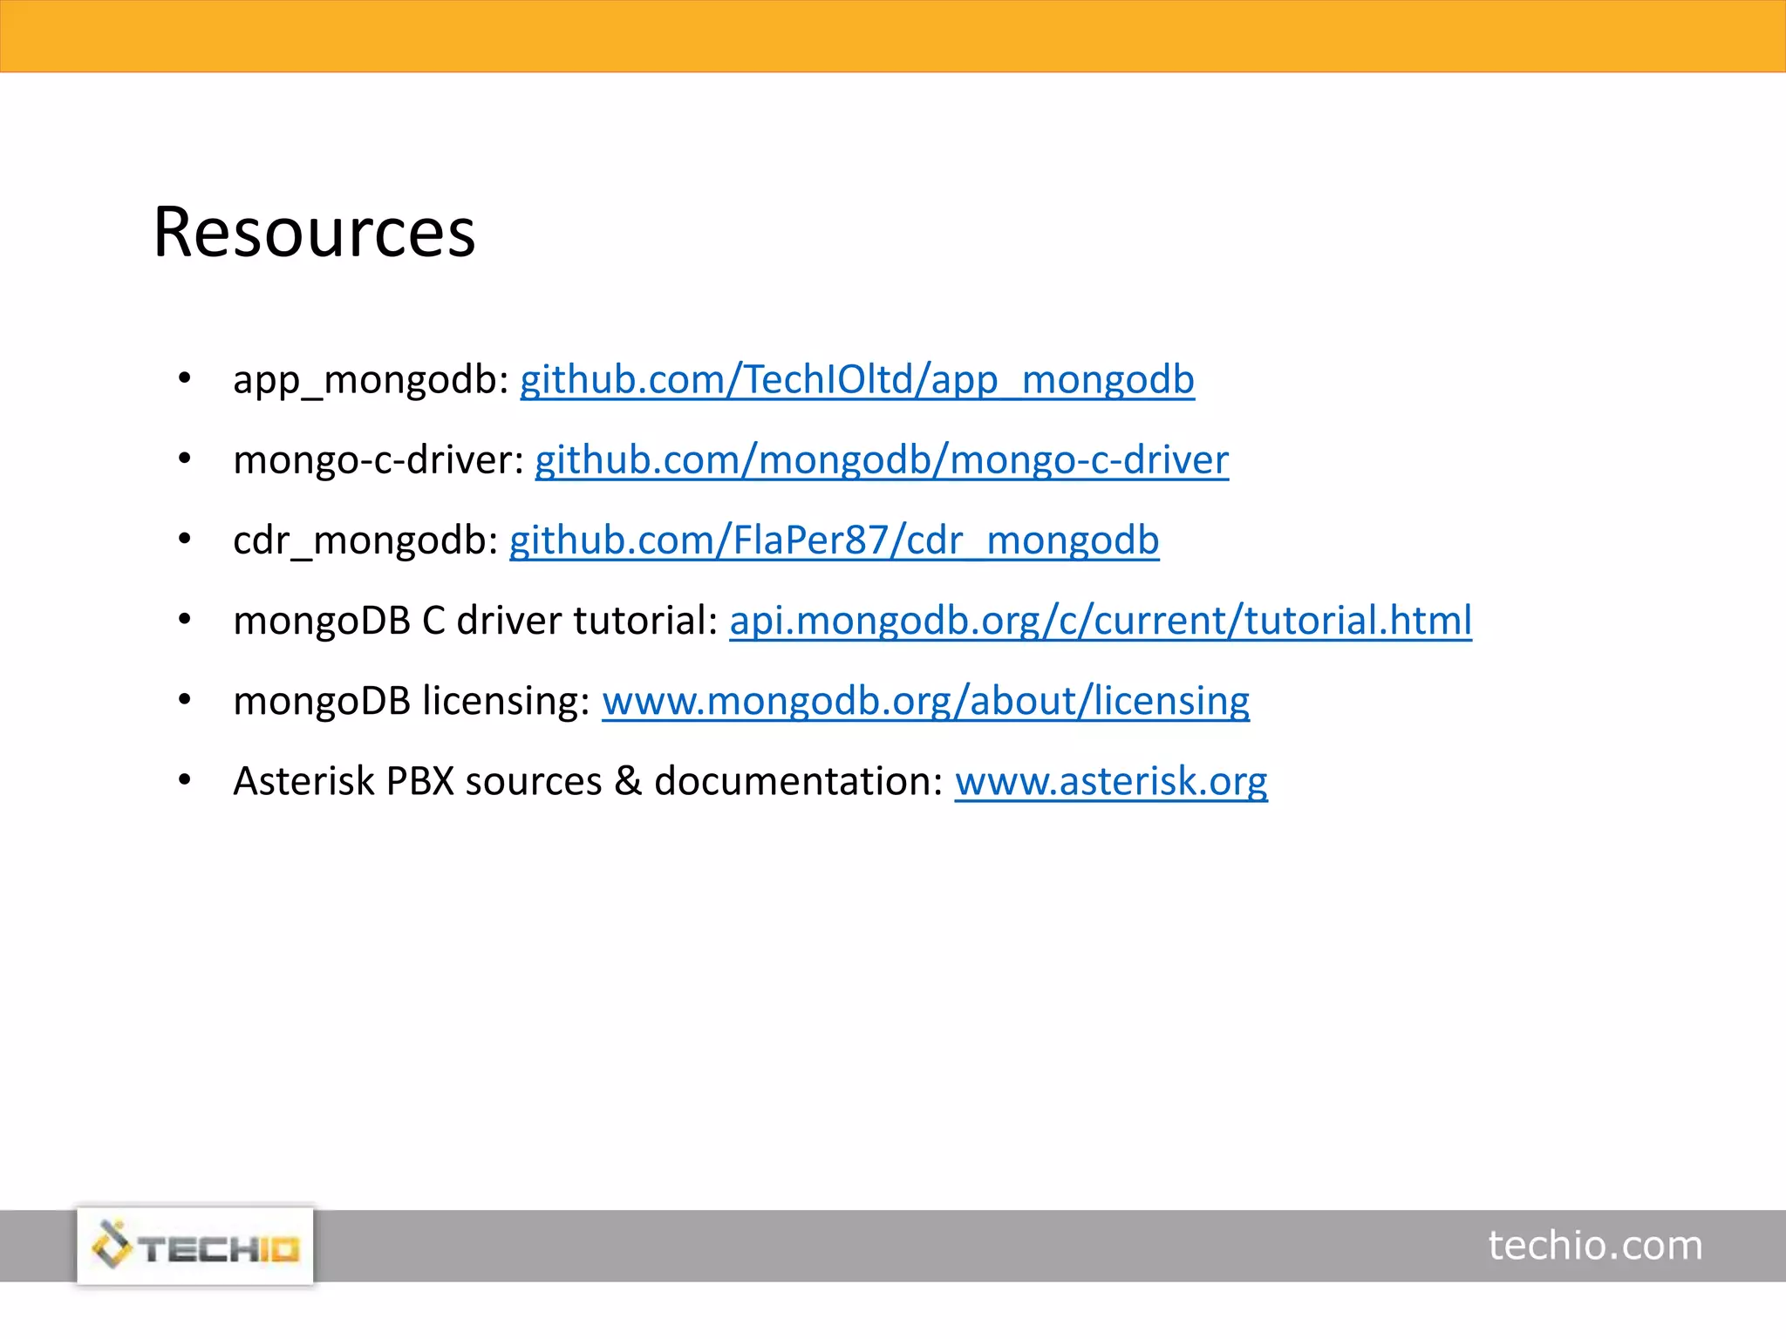Click the bullet beside app_mongodb
Viewport: 1786px width, 1339px height.
(184, 379)
